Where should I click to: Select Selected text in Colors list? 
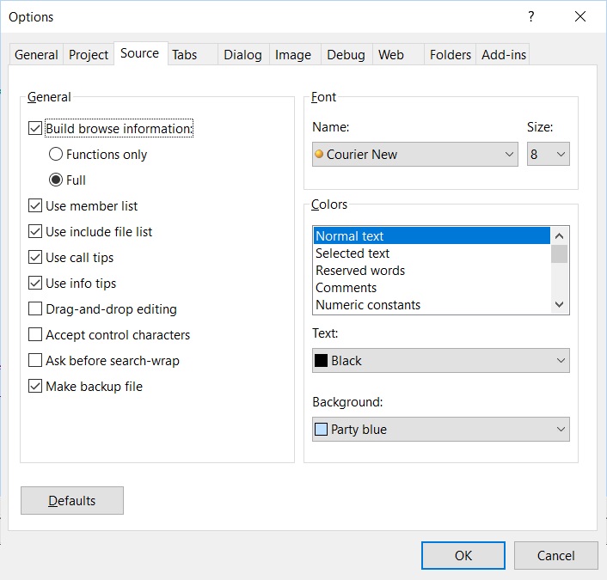click(x=432, y=253)
